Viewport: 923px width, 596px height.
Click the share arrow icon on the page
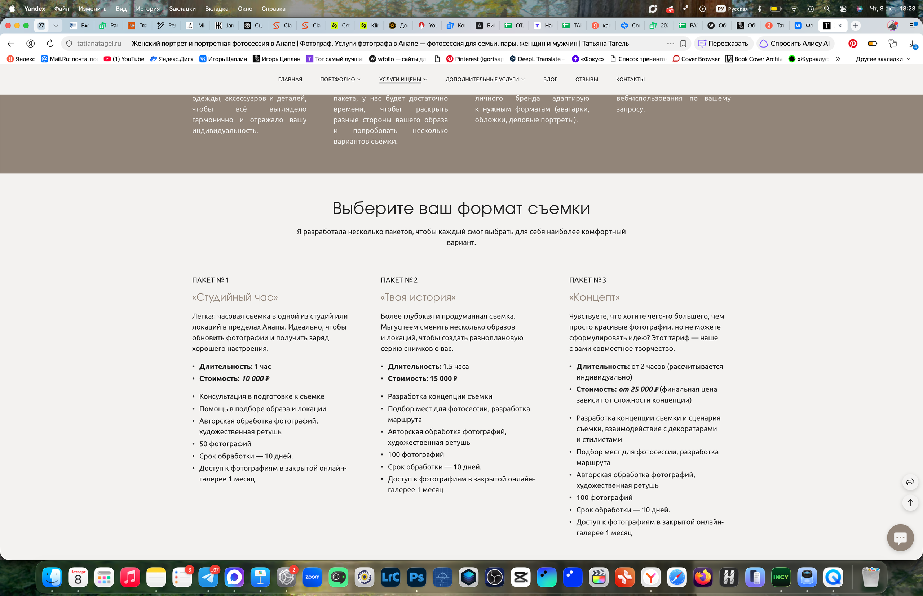[x=910, y=481]
